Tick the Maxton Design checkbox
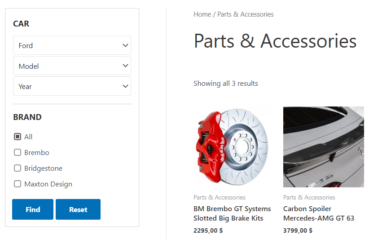The width and height of the screenshot is (369, 239). tap(18, 184)
